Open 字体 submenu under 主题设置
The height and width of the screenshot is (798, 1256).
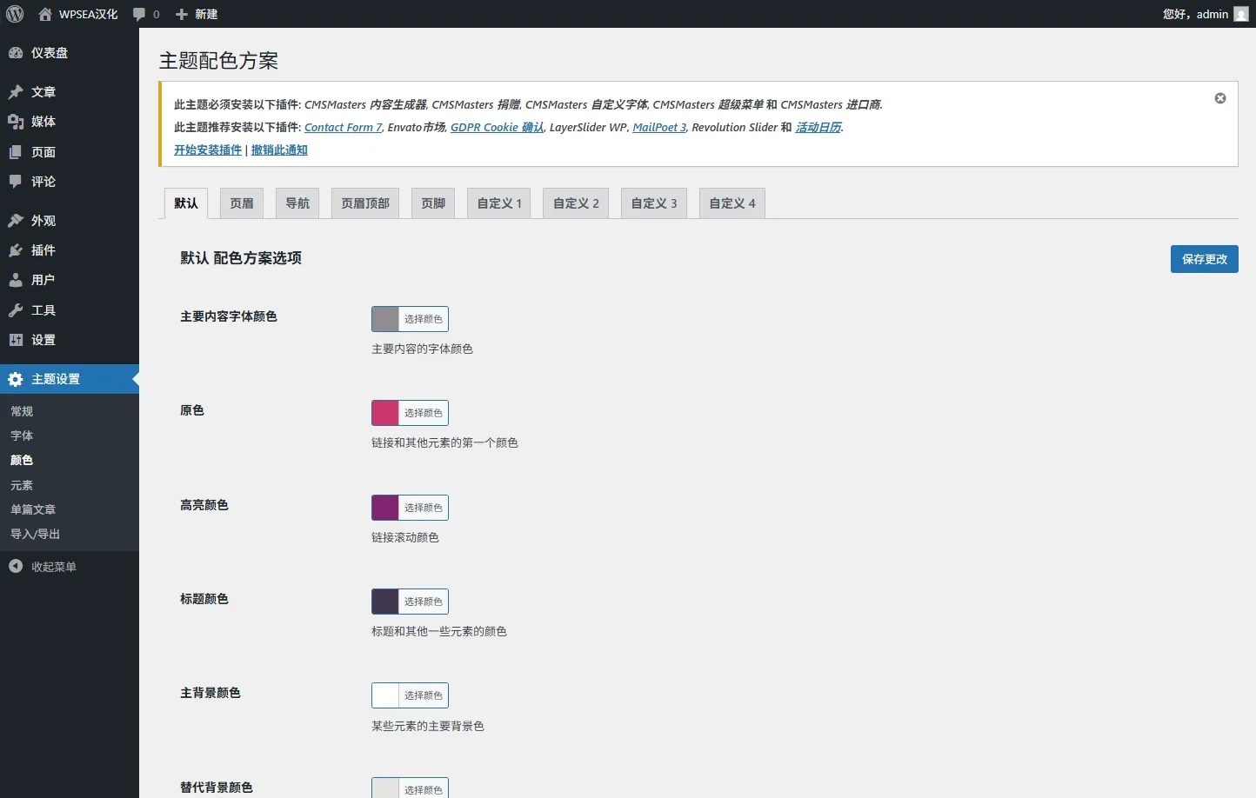22,436
